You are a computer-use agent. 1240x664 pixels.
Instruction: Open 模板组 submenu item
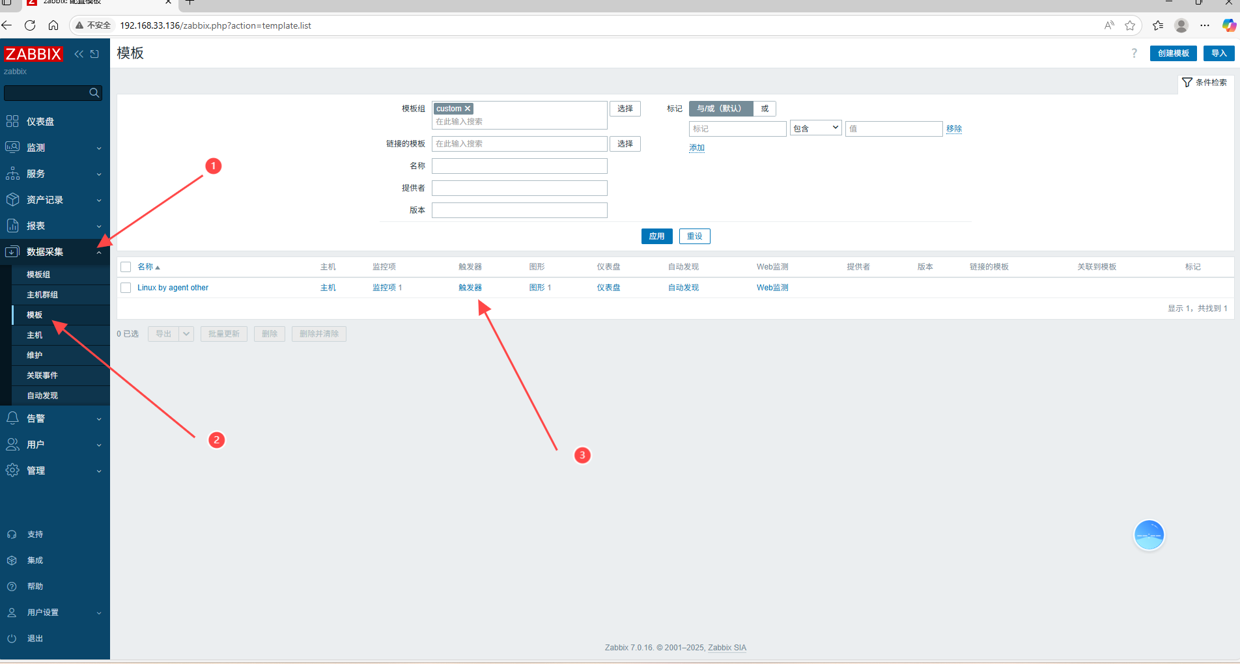pyautogui.click(x=38, y=275)
